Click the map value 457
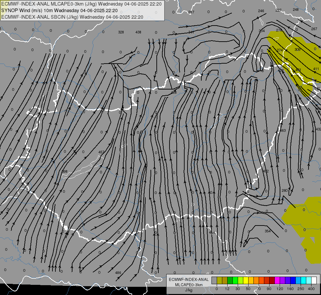Screen dimensions: 321x295 coord(101,152)
